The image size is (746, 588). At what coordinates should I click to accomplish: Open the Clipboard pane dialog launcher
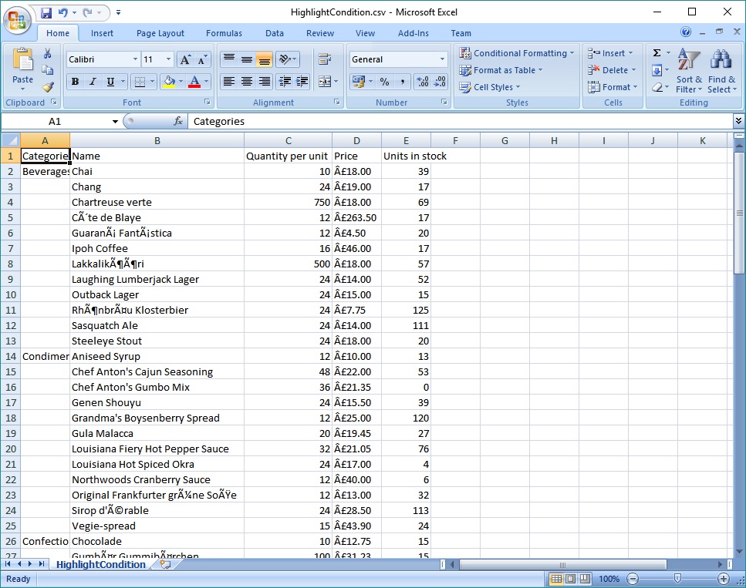(x=54, y=102)
